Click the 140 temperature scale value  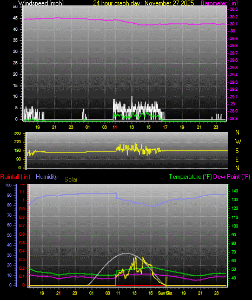click(235, 191)
